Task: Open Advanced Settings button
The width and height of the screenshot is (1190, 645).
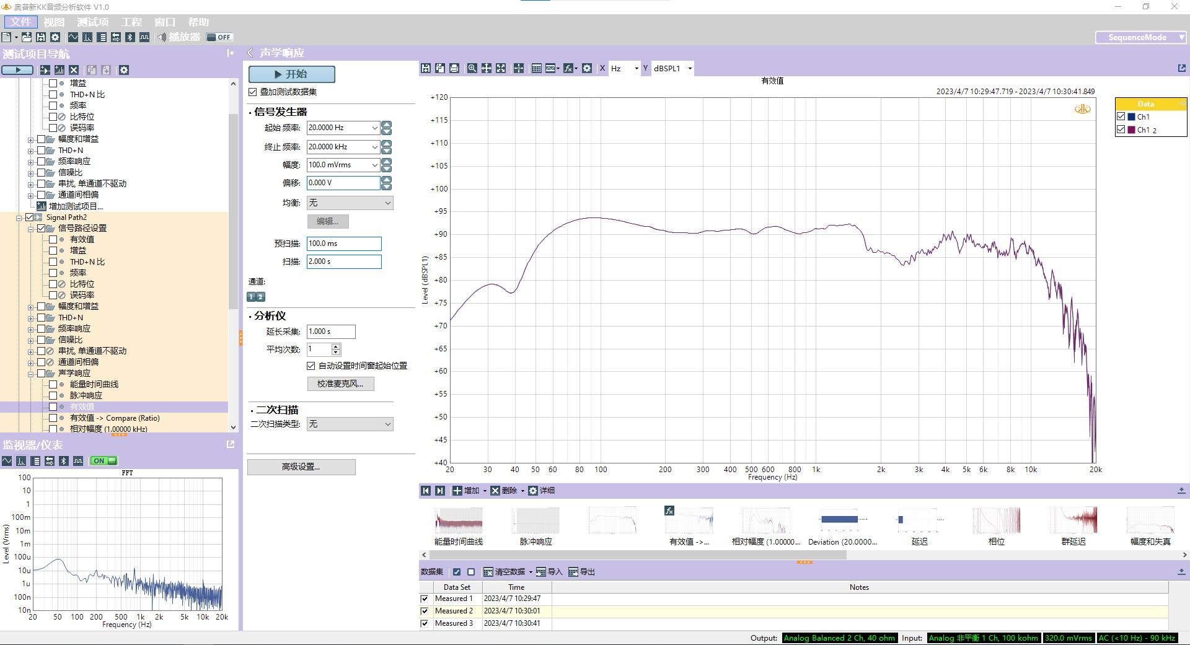Action: point(301,467)
